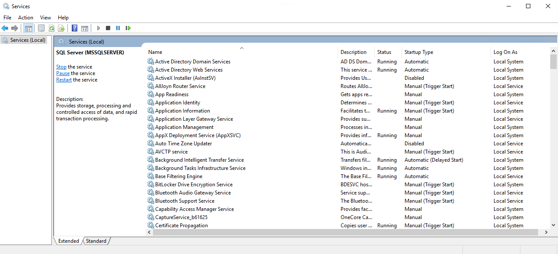Click the Stop the service link

[x=61, y=67]
